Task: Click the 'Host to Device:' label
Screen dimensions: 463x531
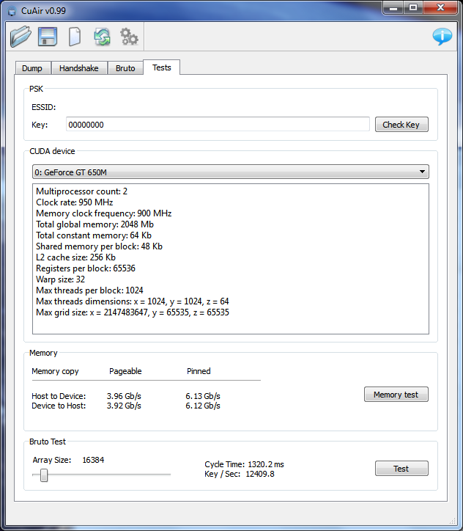Action: coord(59,396)
